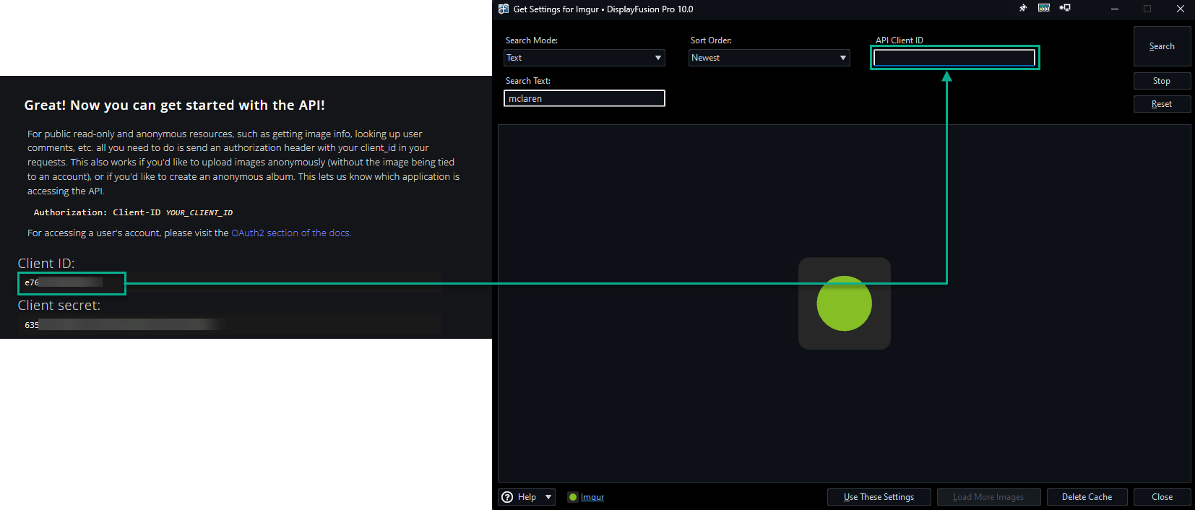Pin the DisplayFusion window on top
Viewport: 1195px width, 510px height.
[1022, 9]
